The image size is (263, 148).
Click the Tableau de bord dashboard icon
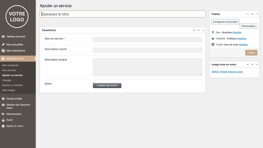[x=3, y=37]
